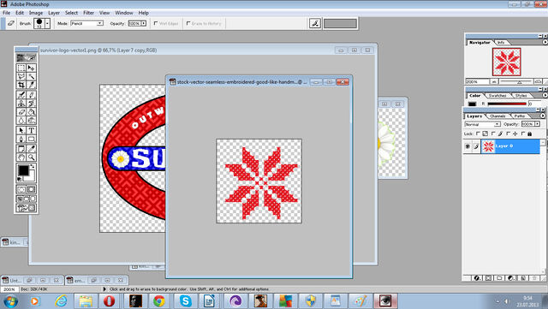Screen dimensions: 548x309
Task: Select the History Brush tool
Action: point(31,103)
